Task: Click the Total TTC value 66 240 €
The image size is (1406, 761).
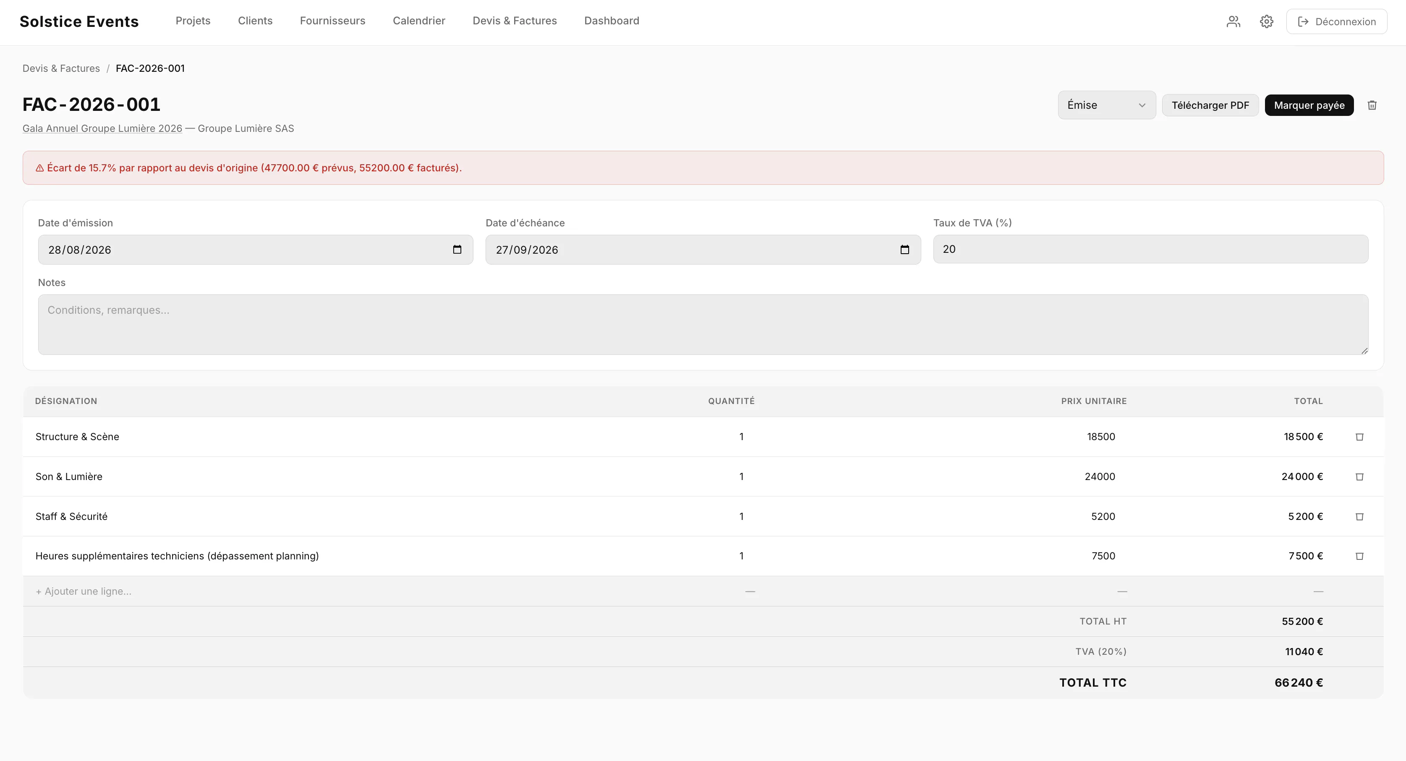Action: click(1299, 682)
